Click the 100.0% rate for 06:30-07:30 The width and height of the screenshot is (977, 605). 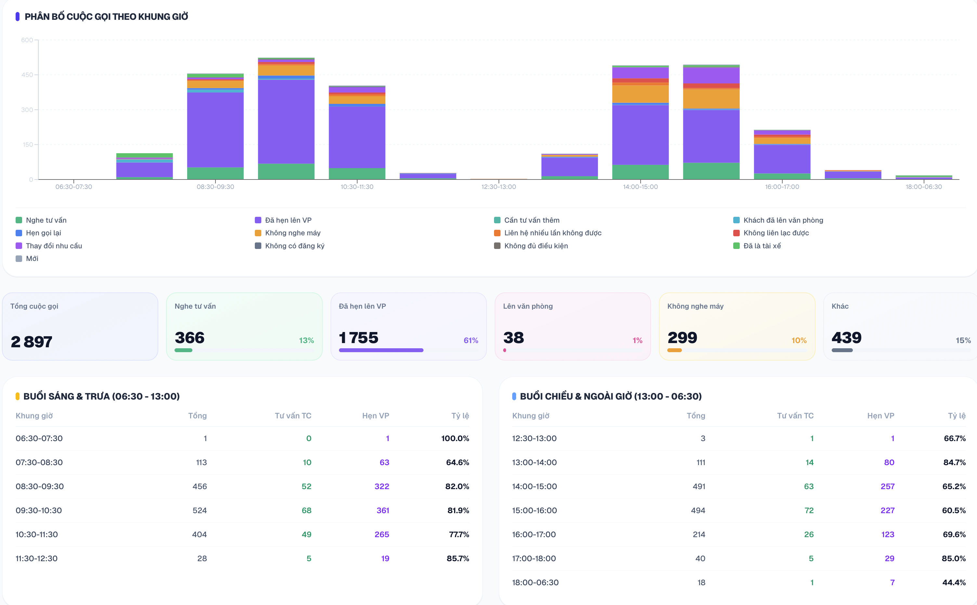[455, 438]
